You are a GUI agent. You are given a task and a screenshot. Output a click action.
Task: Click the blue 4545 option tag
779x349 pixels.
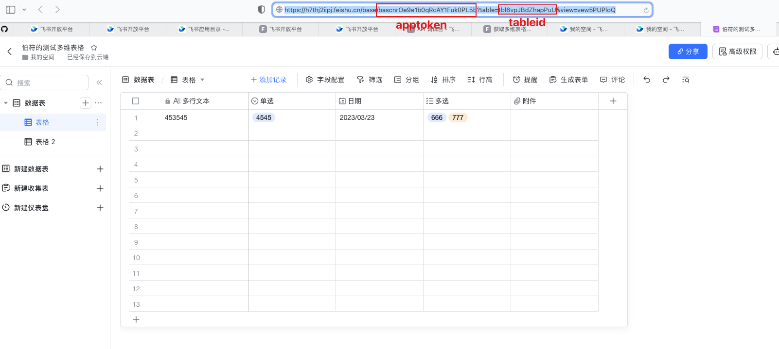[x=264, y=117]
